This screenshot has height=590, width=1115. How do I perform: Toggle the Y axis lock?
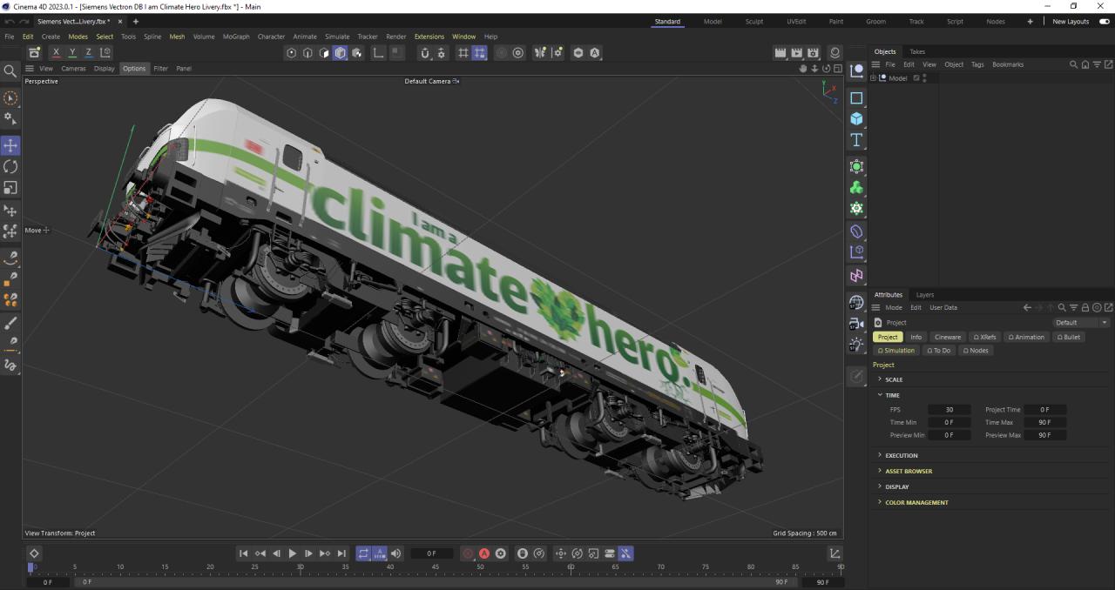72,53
